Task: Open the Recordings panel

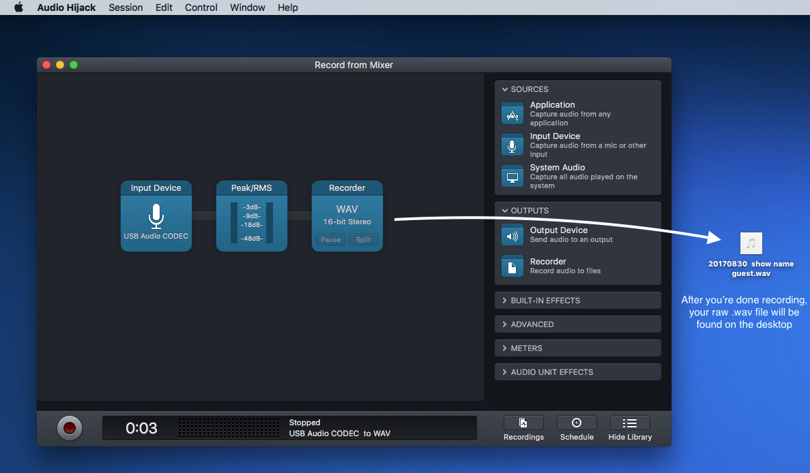Action: (x=523, y=423)
